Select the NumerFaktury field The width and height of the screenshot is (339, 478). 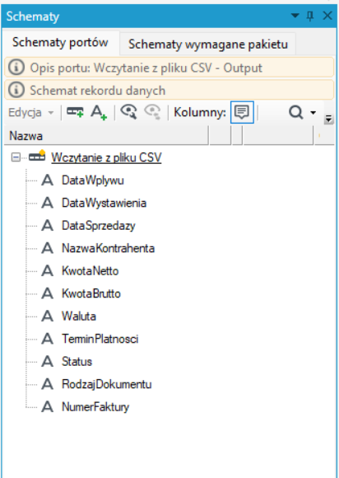(95, 406)
